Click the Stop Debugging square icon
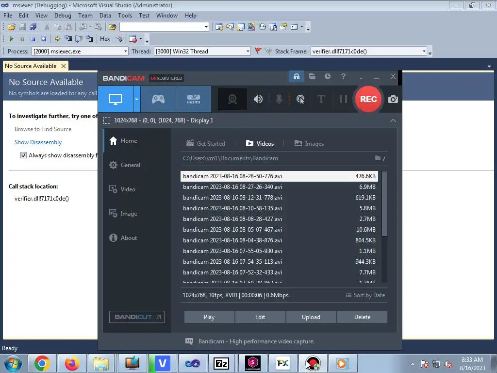 click(x=33, y=39)
